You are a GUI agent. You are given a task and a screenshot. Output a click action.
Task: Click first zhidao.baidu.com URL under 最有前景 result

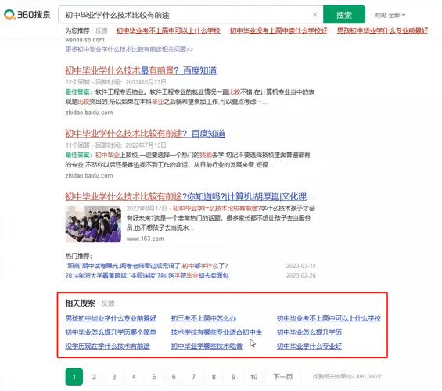89,113
